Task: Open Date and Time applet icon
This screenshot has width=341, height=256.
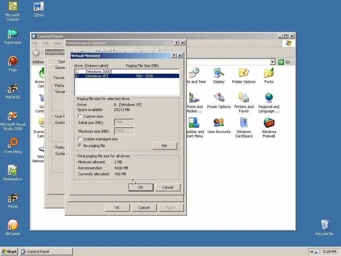Action: (196, 76)
